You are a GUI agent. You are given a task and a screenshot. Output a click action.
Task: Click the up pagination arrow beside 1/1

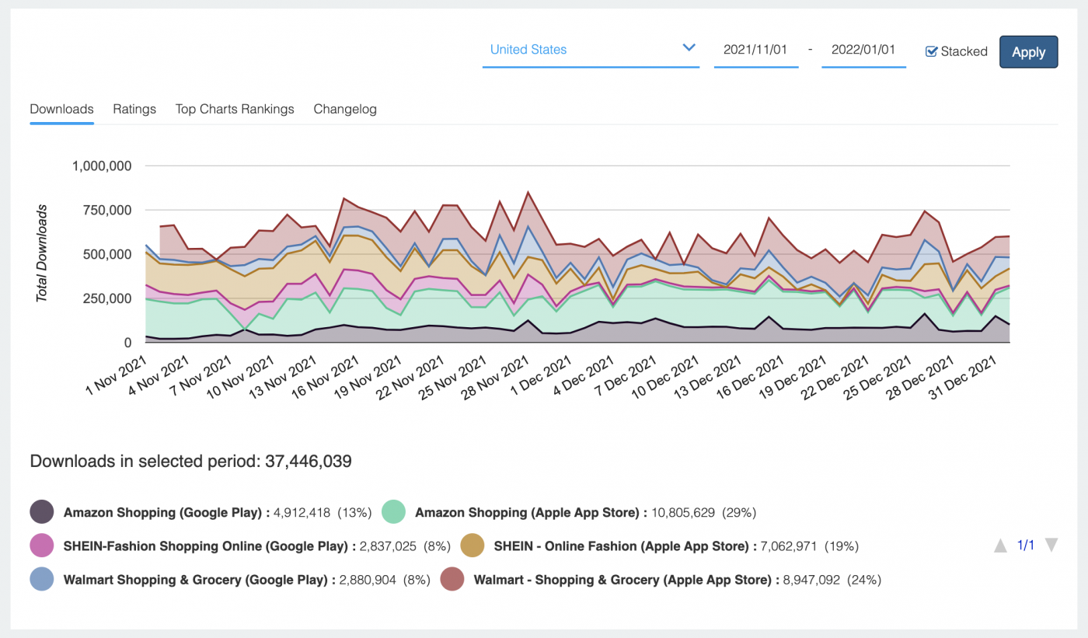(1001, 546)
